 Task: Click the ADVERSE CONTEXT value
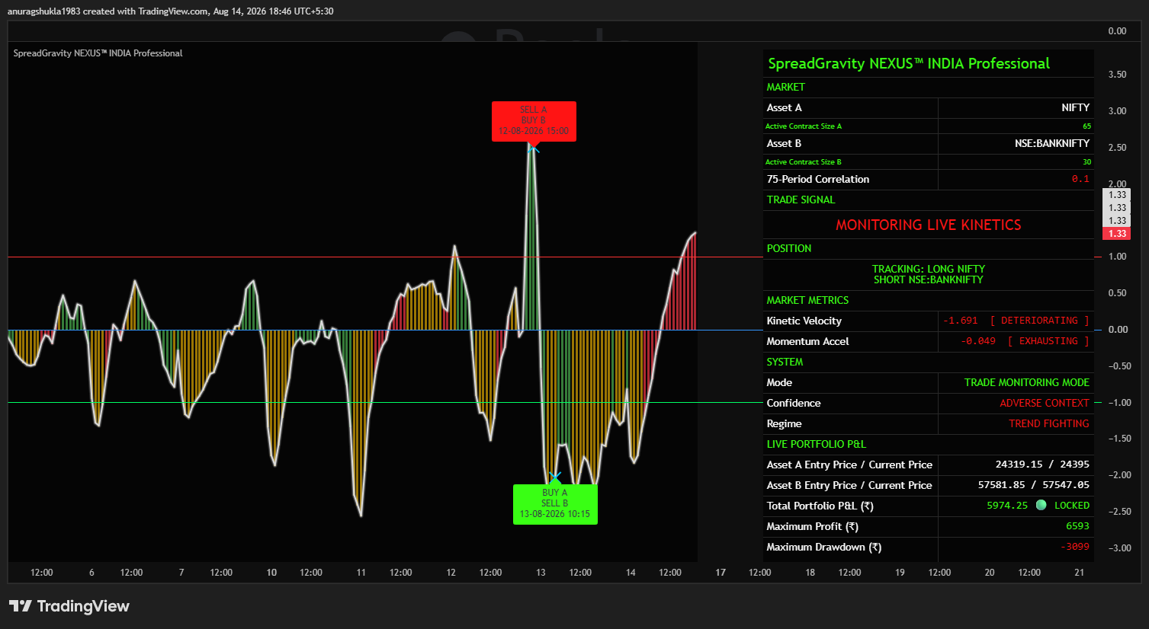coord(1045,404)
